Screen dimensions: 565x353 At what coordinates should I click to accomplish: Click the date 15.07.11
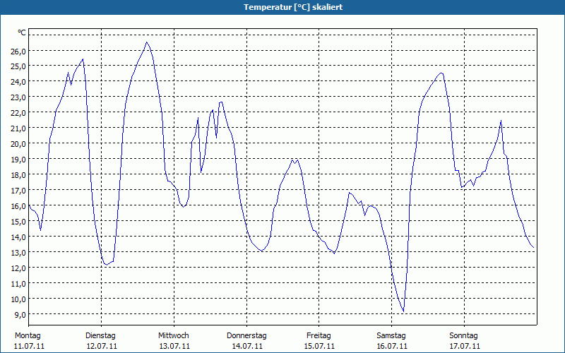(x=320, y=346)
